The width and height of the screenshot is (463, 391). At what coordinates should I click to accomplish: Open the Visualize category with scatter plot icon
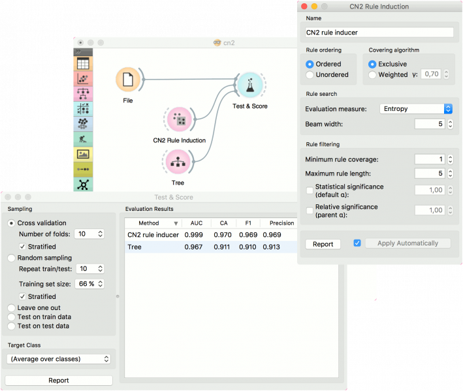click(83, 79)
